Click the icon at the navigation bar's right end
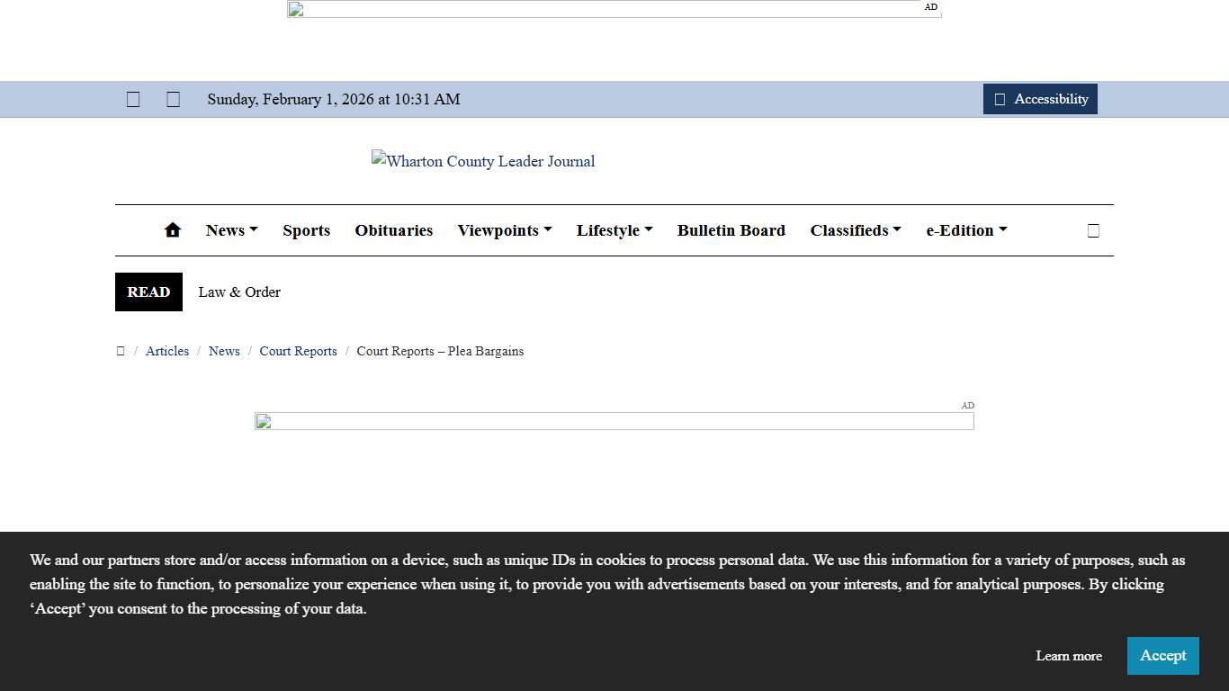 click(x=1093, y=231)
